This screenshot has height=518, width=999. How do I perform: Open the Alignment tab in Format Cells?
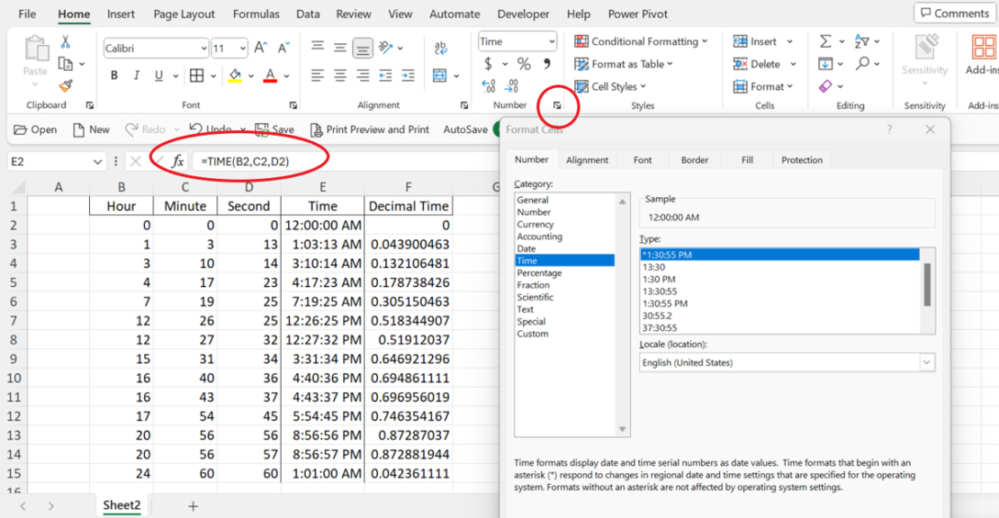[587, 160]
